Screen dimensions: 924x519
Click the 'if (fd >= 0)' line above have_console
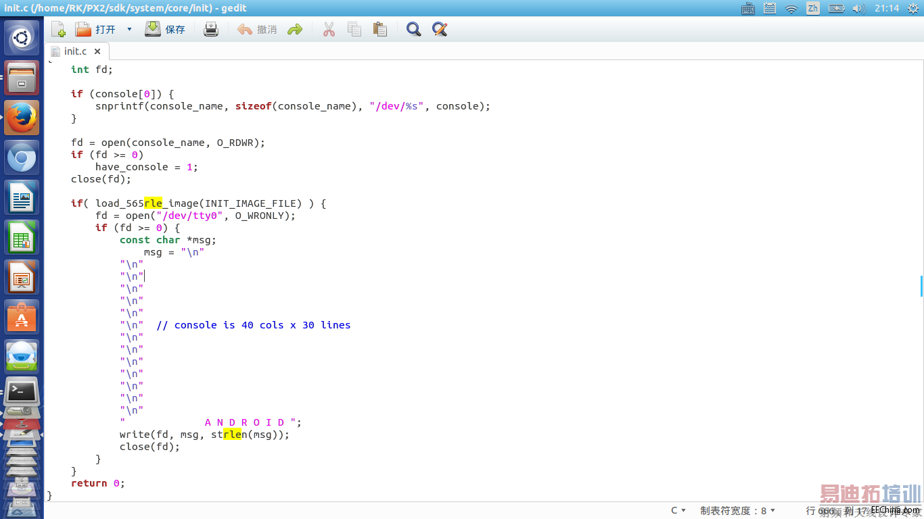108,155
